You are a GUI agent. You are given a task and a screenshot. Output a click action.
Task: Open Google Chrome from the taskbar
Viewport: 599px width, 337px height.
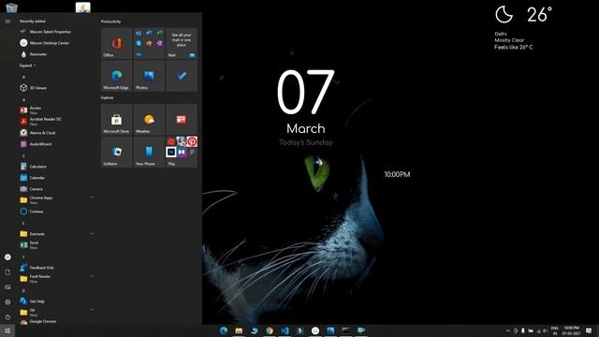pos(270,330)
